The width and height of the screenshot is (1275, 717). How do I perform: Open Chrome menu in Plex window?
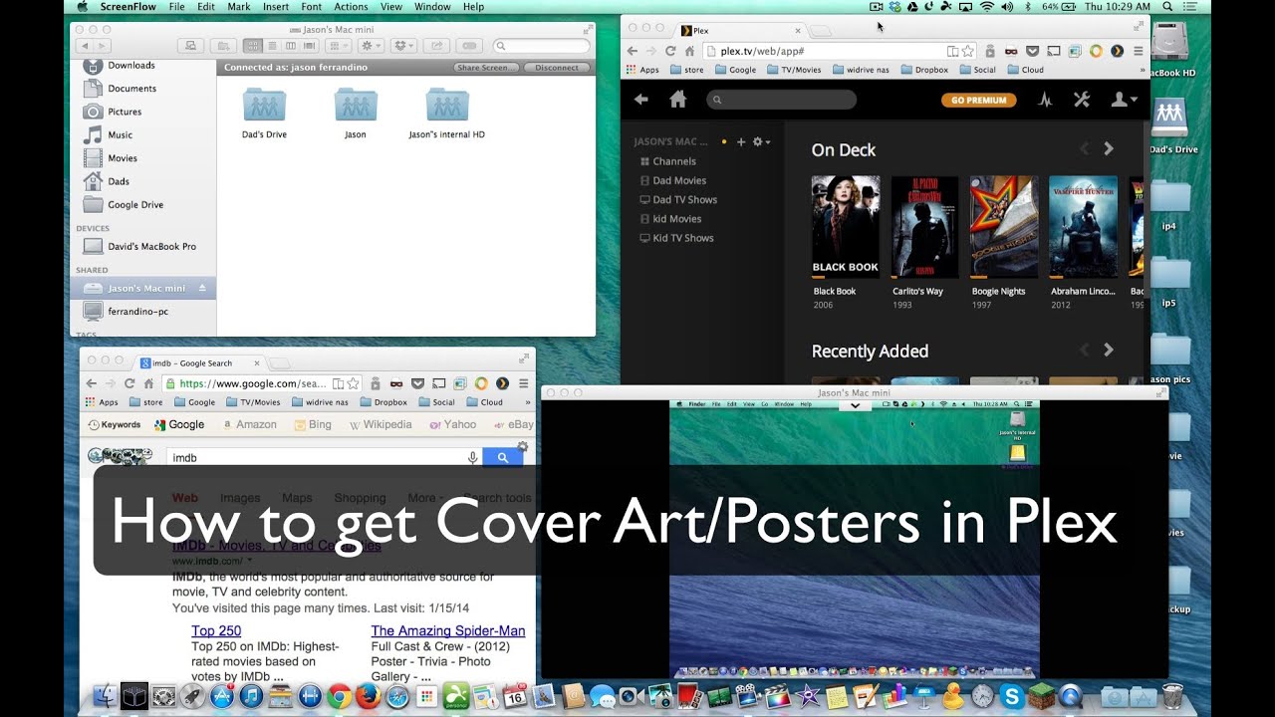[x=1139, y=51]
